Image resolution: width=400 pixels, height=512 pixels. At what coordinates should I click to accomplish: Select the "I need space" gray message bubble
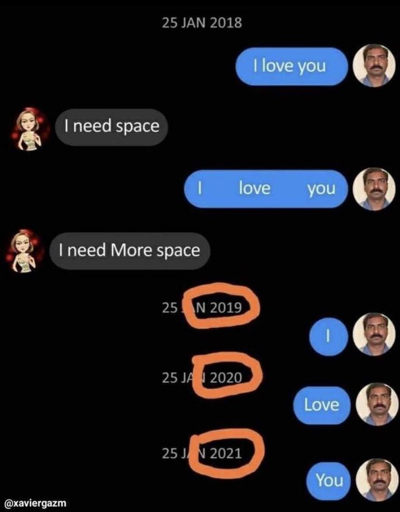[x=112, y=127]
